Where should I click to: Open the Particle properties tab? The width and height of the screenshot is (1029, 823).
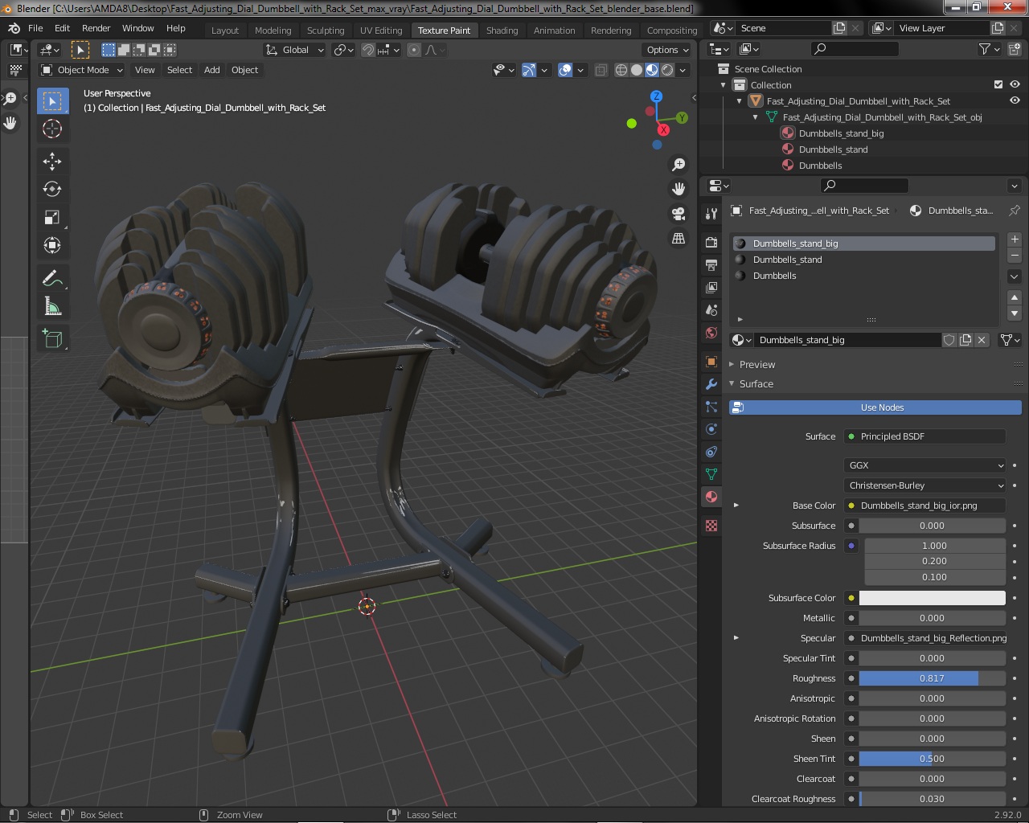click(x=711, y=407)
